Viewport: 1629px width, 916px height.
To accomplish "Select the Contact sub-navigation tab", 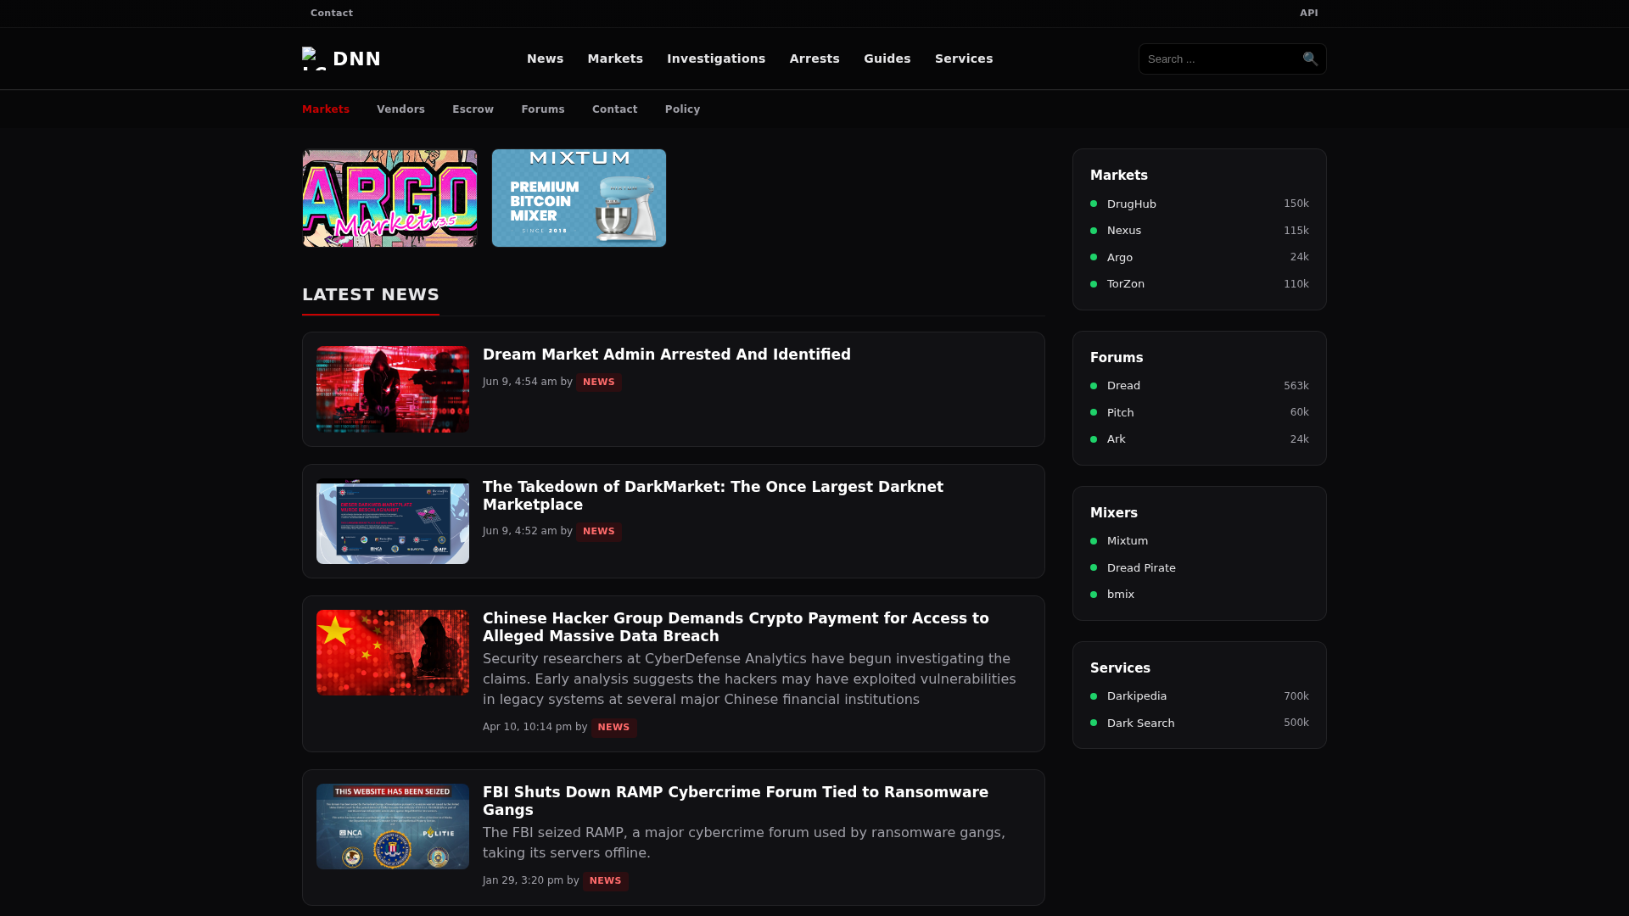I will click(615, 109).
